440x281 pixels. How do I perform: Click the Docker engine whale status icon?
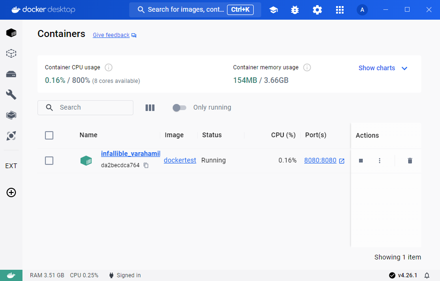pos(11,275)
